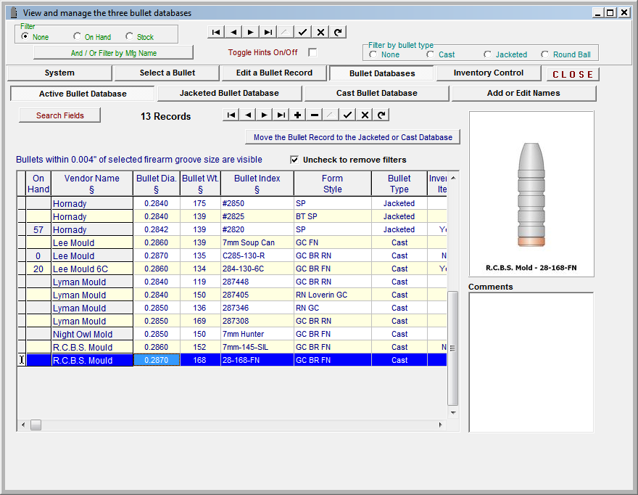Select the Stock filter radio
Image resolution: width=638 pixels, height=495 pixels.
(x=129, y=37)
